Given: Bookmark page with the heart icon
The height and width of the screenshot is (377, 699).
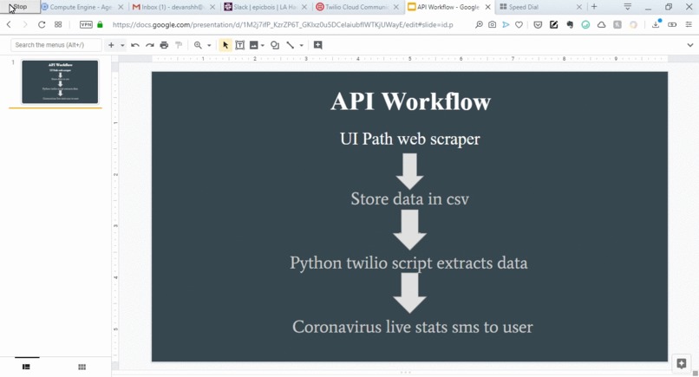Looking at the screenshot, I should tap(519, 24).
